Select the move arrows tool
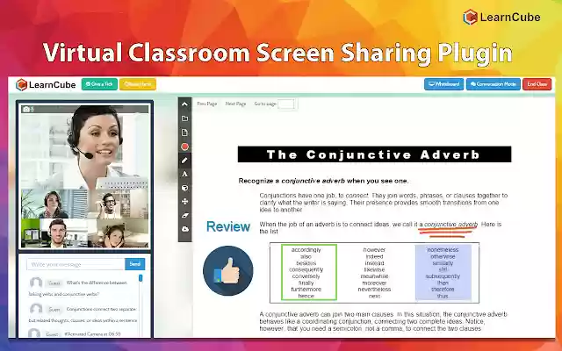This screenshot has width=562, height=351. click(184, 201)
